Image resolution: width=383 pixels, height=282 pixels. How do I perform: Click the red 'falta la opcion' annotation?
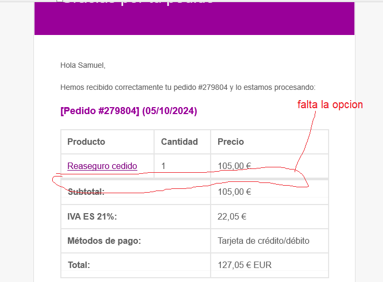(x=330, y=104)
